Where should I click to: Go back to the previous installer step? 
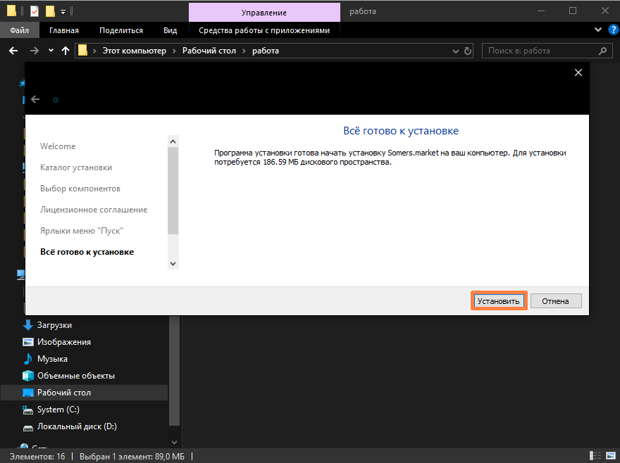35,99
